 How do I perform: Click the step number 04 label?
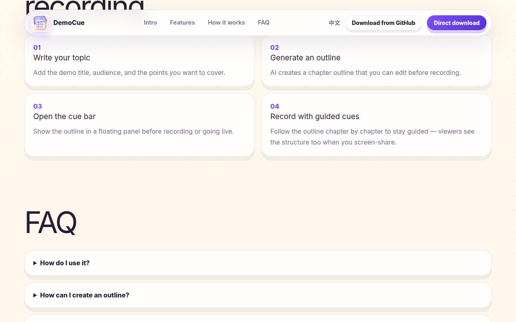[275, 106]
